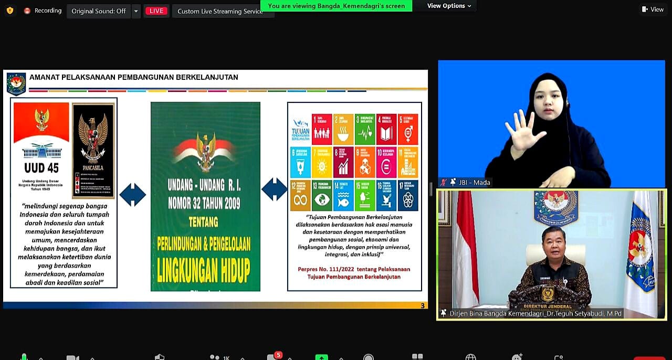Select Dirjen Bina Bangda speaker video tile

tap(551, 254)
